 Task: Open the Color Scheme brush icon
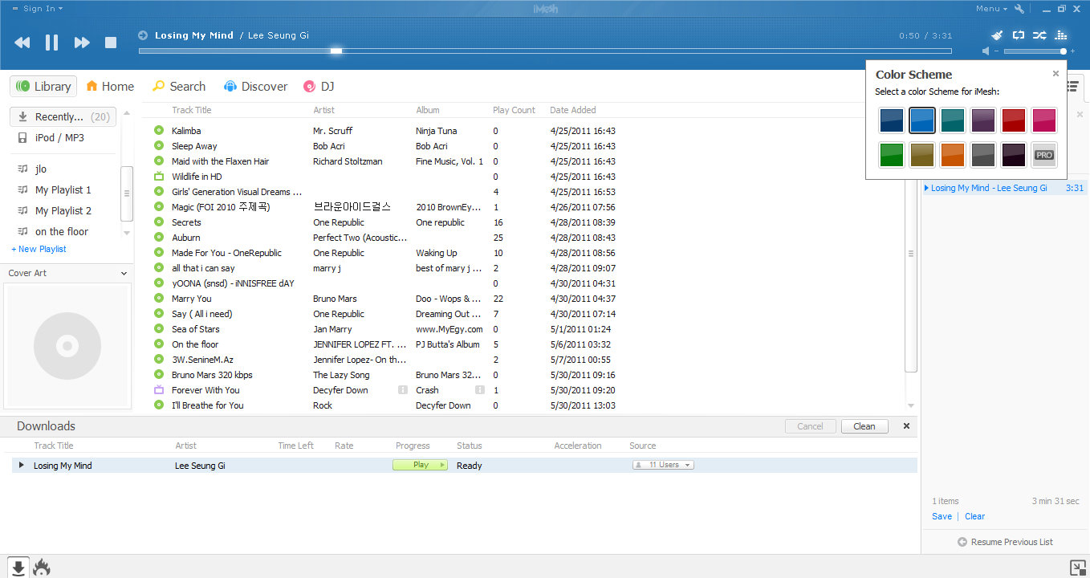[997, 35]
